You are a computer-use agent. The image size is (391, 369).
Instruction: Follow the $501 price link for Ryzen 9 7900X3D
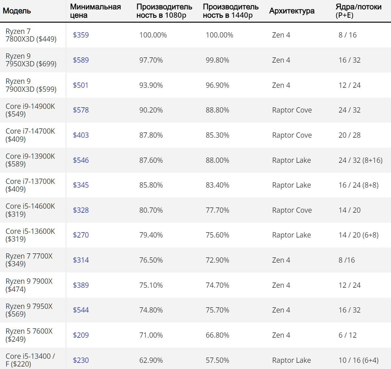[81, 85]
